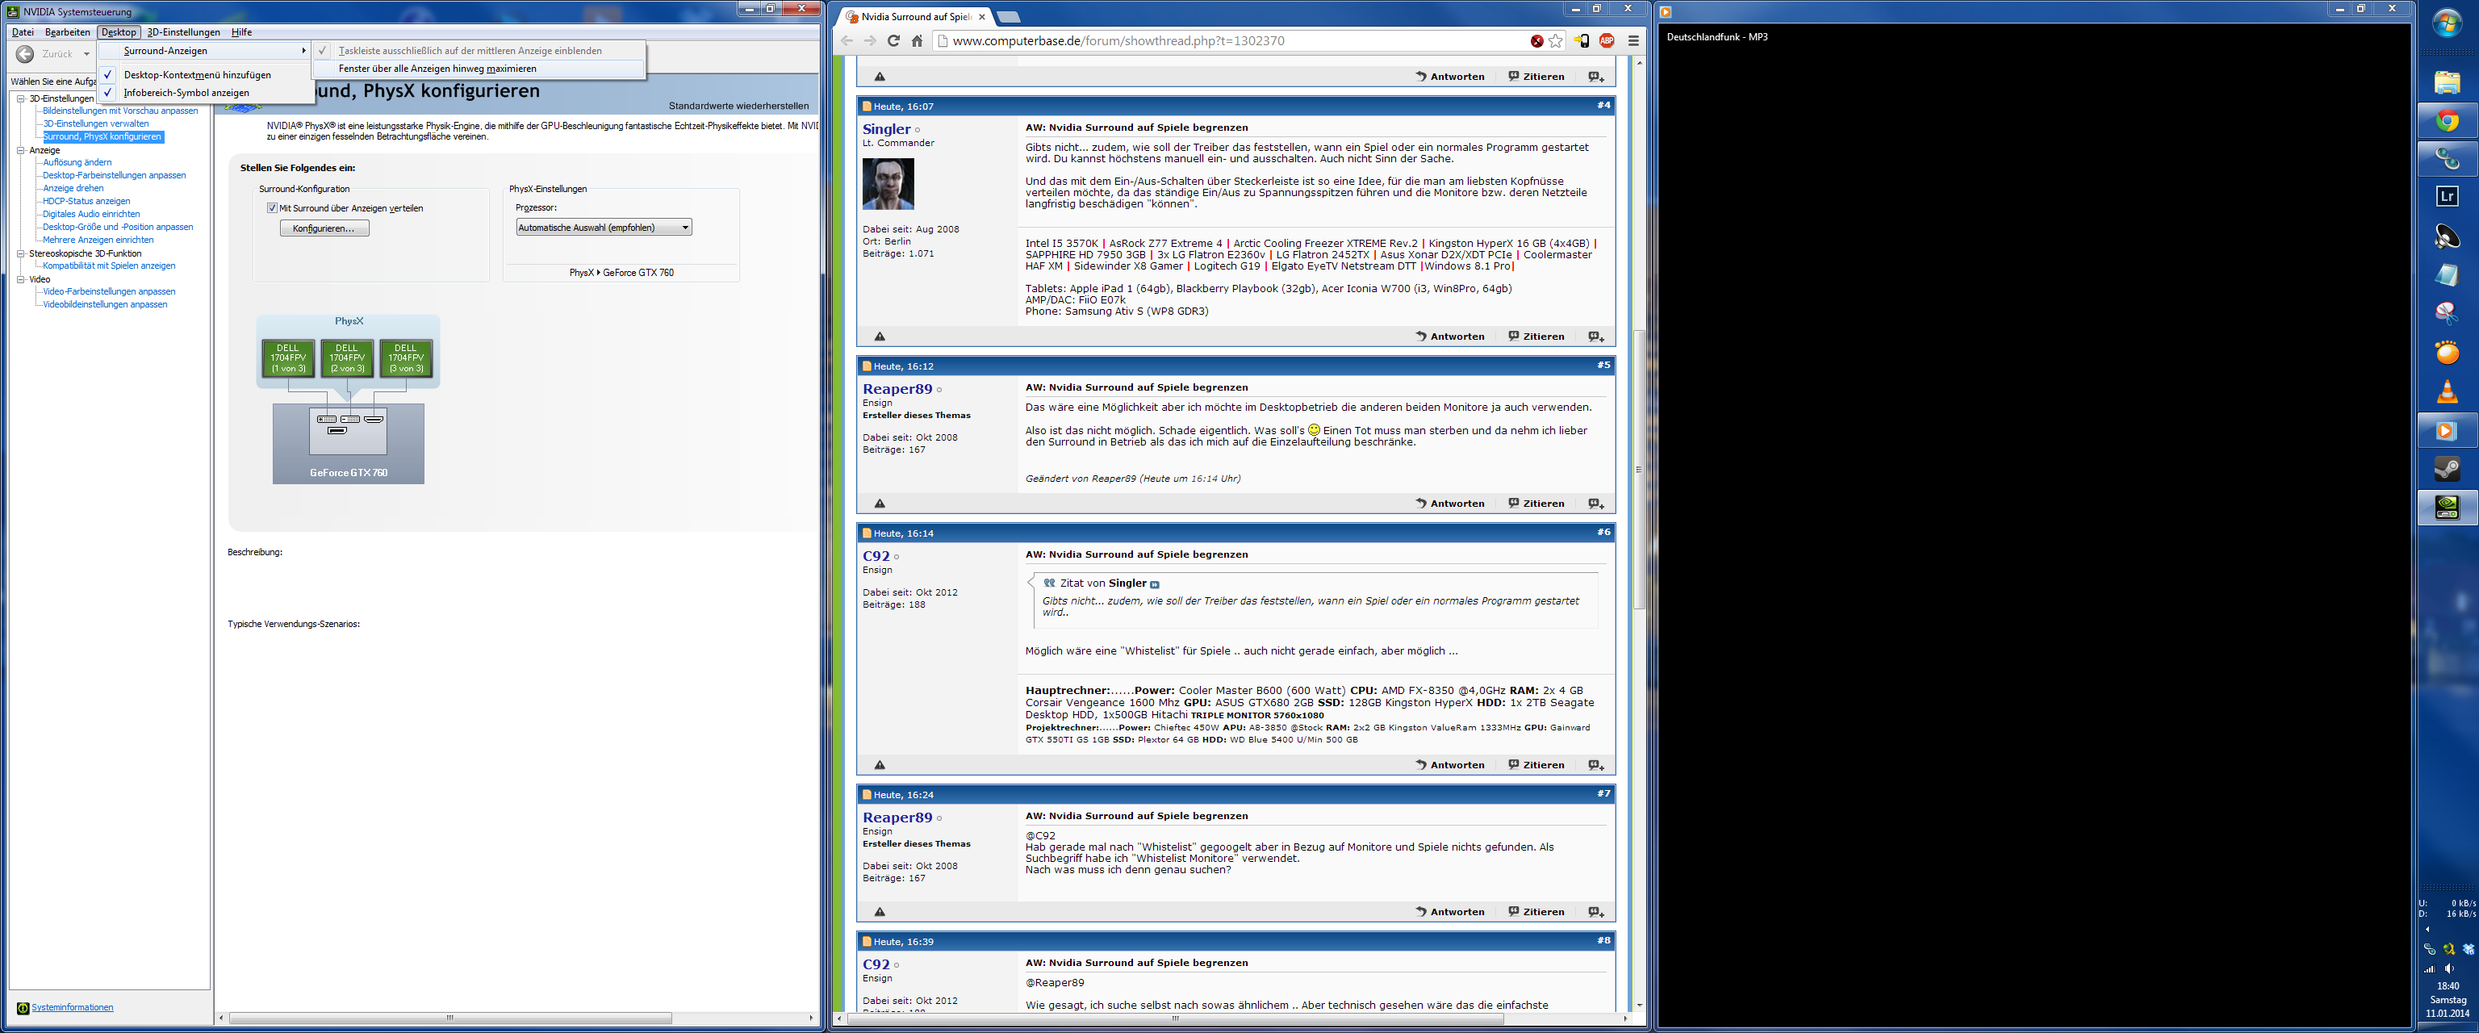2479x1033 pixels.
Task: Click Zitieren on post #7
Action: click(x=1536, y=912)
